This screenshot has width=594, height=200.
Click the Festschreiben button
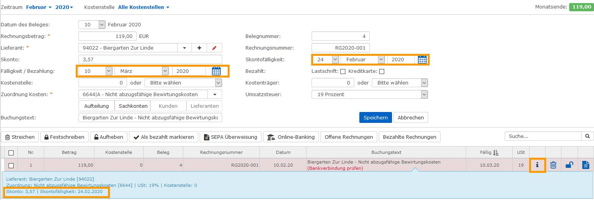[x=64, y=137]
